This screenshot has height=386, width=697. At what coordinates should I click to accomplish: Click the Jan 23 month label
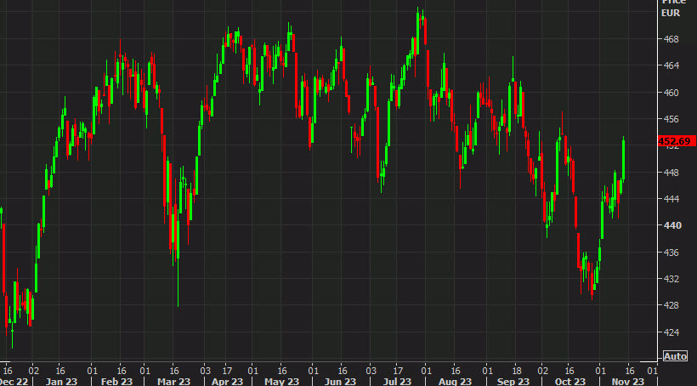(61, 382)
